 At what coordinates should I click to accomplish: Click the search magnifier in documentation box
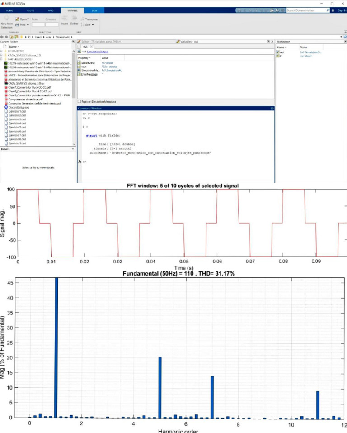pos(328,10)
